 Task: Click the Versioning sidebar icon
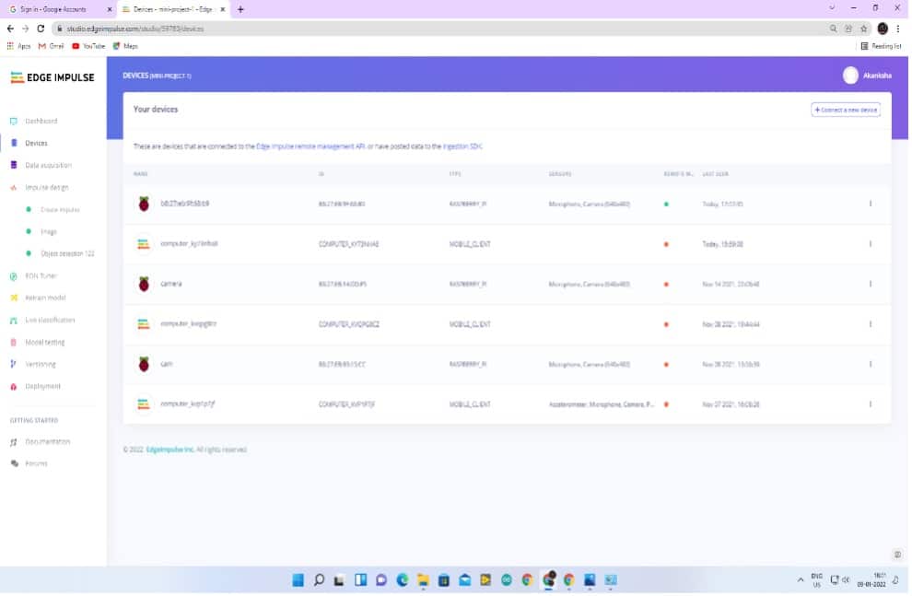pos(14,364)
